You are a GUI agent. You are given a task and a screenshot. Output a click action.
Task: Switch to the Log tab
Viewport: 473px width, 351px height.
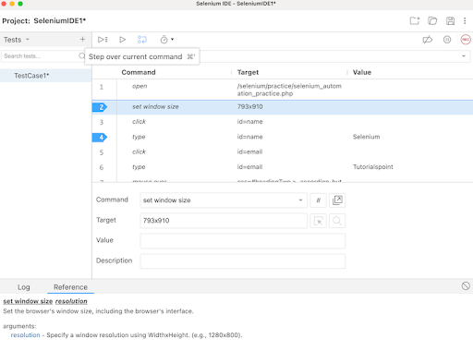tap(24, 287)
